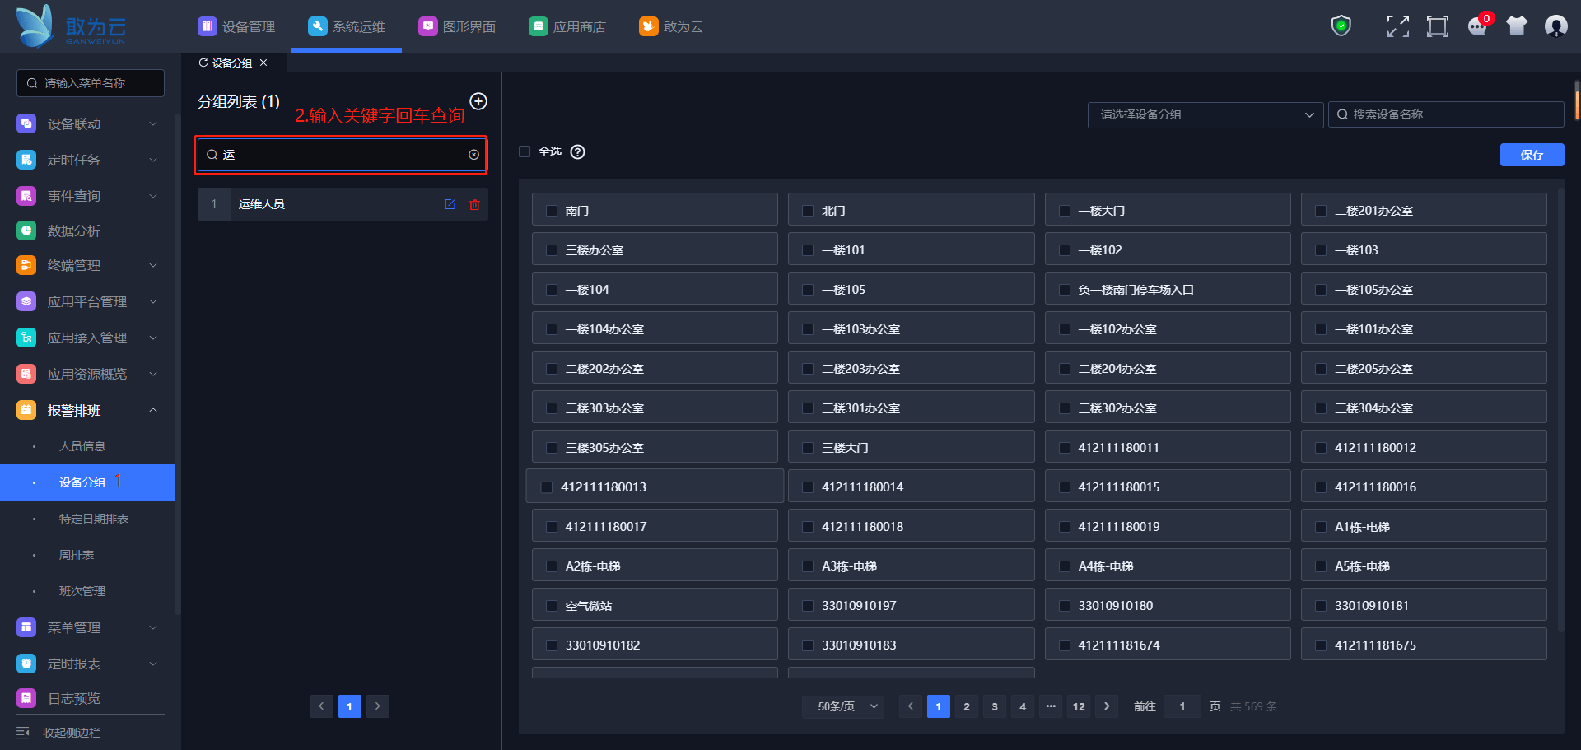
Task: Clear the group search keyword
Action: click(473, 155)
